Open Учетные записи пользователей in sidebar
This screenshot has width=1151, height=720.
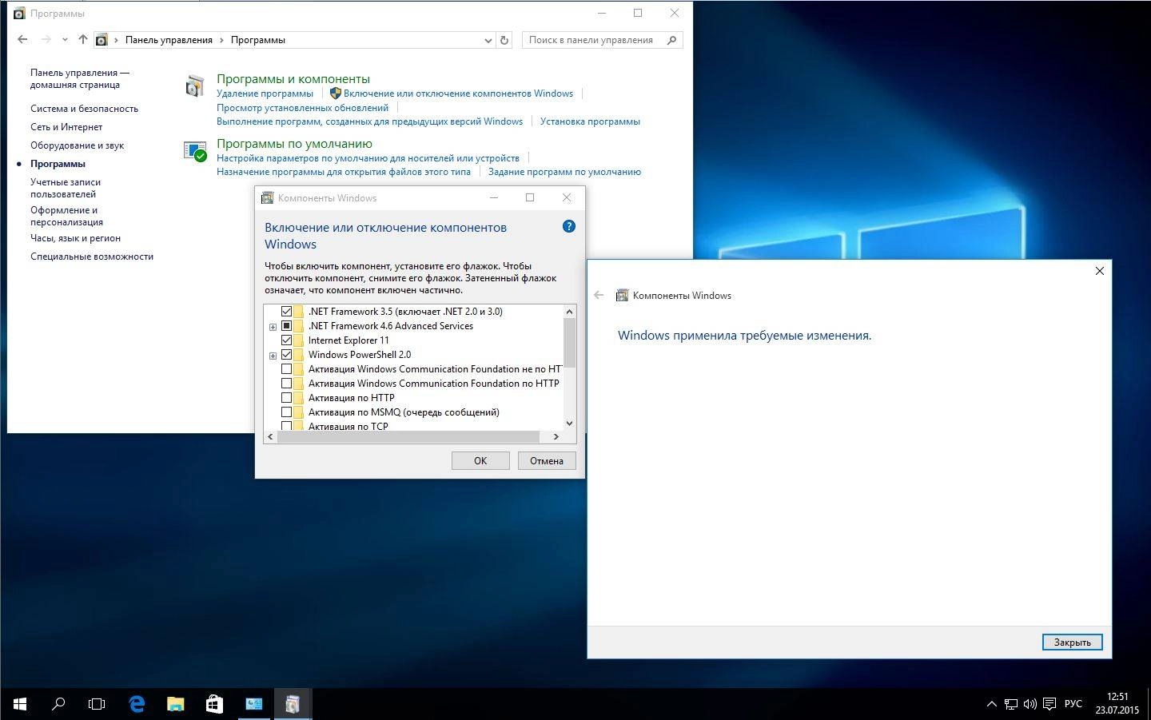click(x=66, y=188)
